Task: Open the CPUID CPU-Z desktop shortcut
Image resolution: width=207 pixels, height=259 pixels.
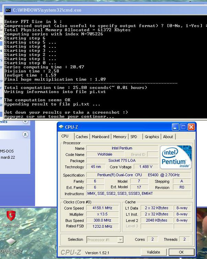Action: point(11,245)
